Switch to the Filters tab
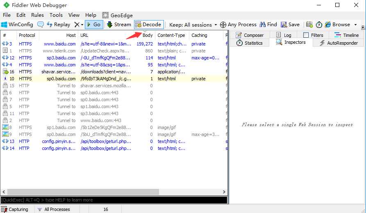This screenshot has height=213, width=366. pyautogui.click(x=313, y=35)
